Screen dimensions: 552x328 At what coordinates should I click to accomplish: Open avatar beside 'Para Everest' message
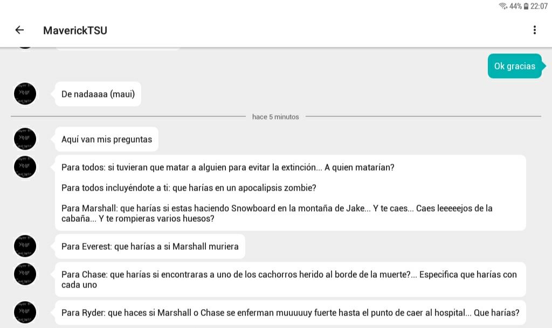(x=25, y=246)
